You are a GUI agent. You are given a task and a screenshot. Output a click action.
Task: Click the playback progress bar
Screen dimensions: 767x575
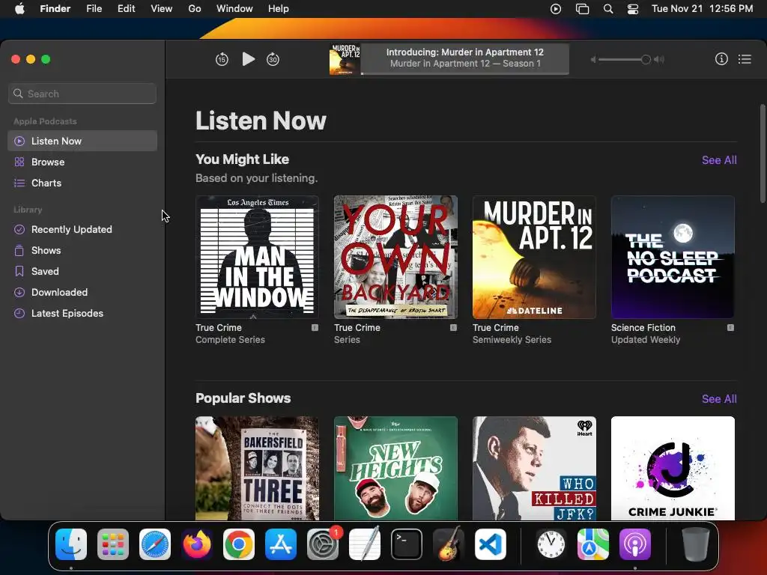(x=464, y=73)
